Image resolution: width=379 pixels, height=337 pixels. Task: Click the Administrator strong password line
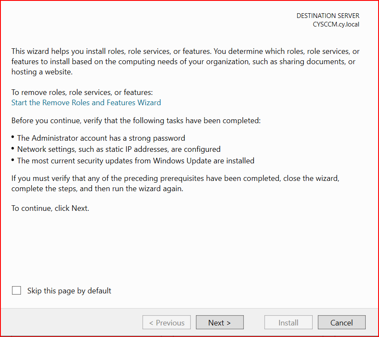pyautogui.click(x=101, y=138)
